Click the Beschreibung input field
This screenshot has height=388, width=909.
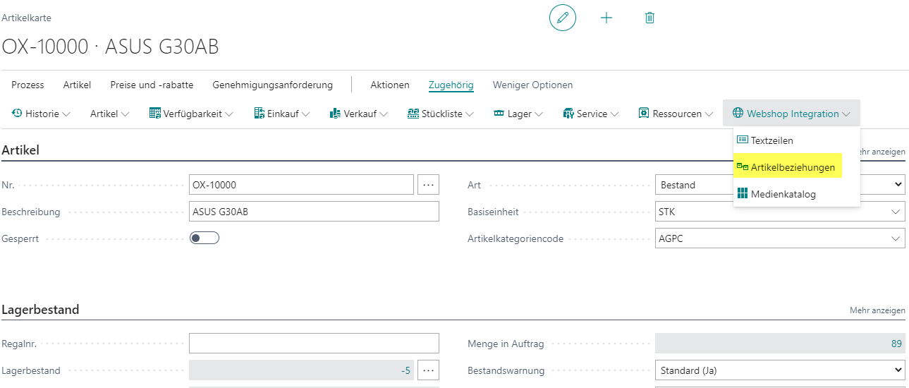[x=314, y=212]
